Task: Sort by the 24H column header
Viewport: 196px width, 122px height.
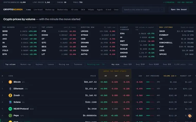Action: (140, 76)
